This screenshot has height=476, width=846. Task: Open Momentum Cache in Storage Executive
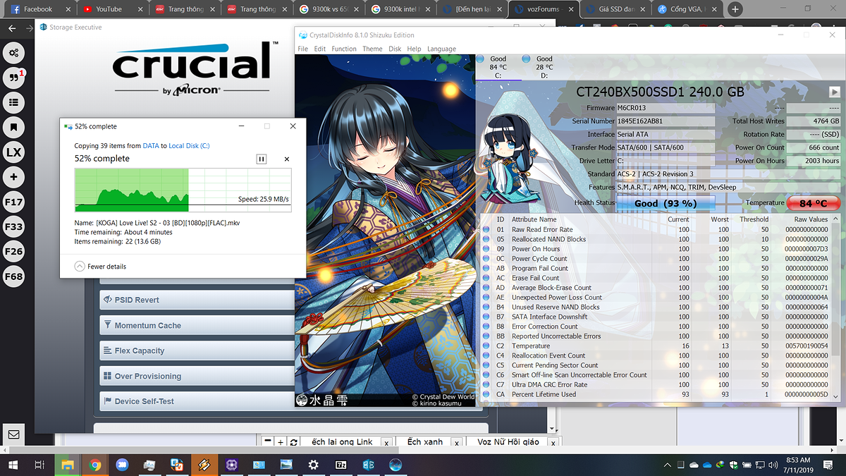point(197,325)
